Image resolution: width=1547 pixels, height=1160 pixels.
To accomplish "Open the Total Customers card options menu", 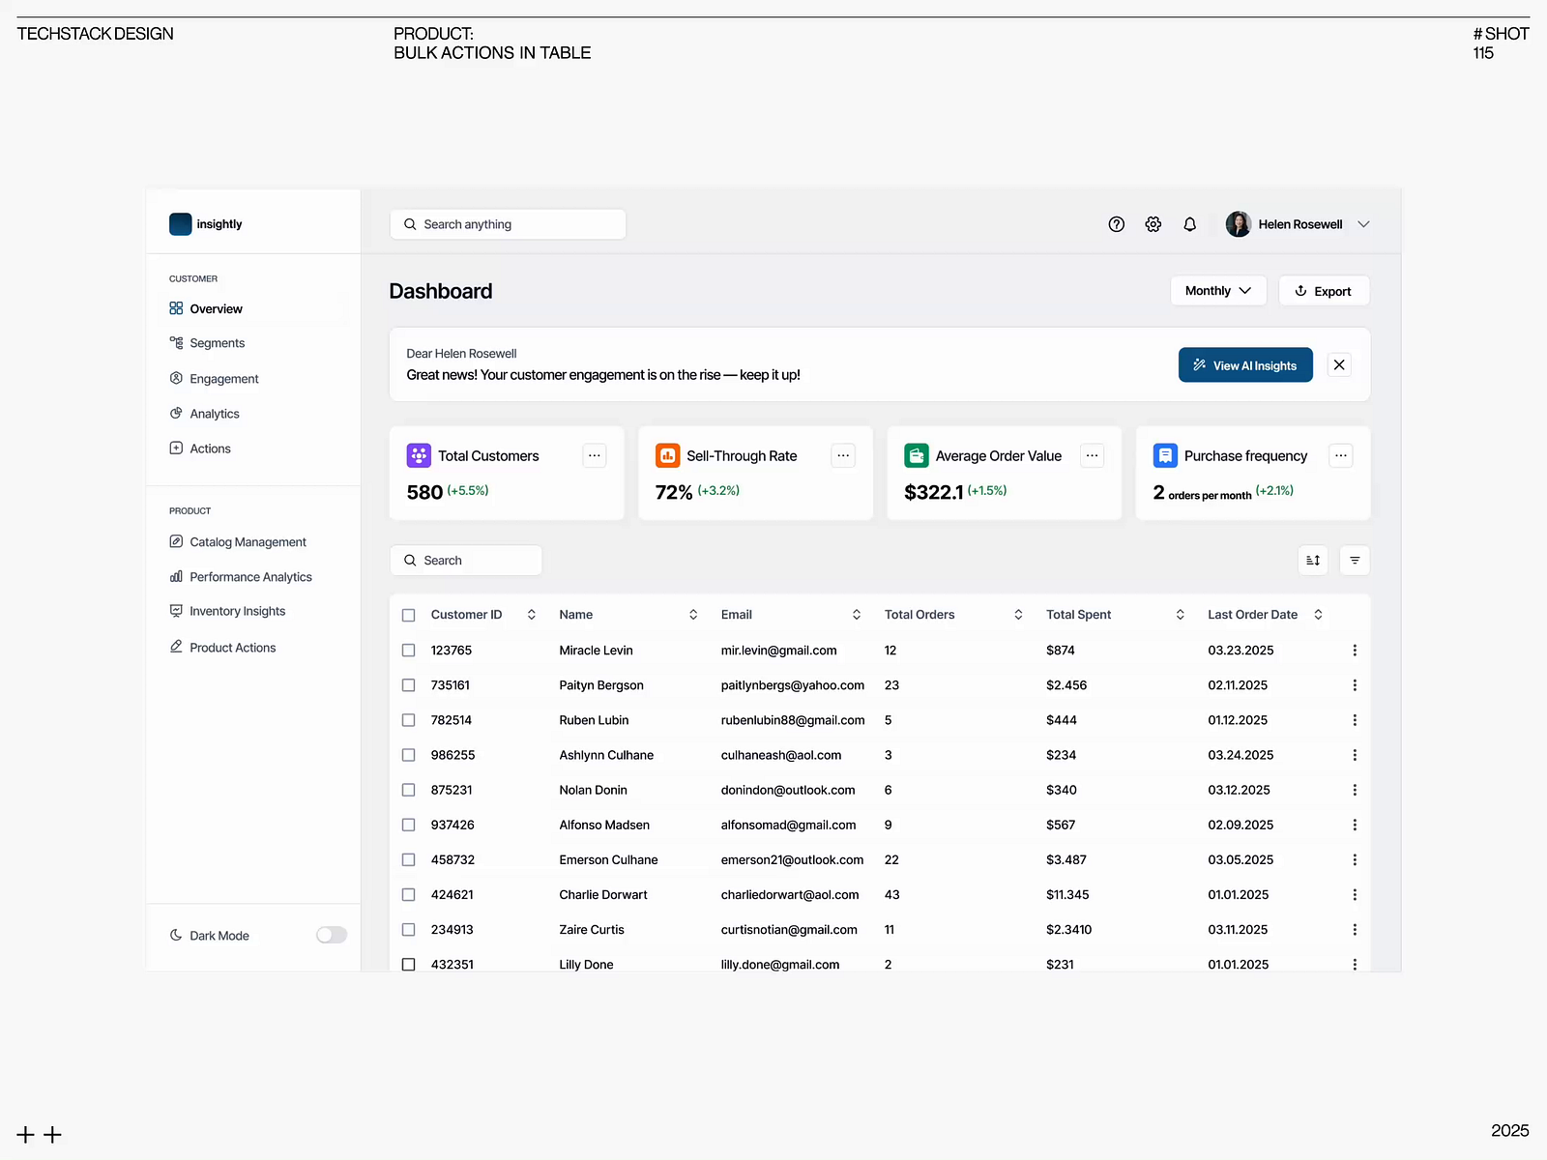I will coord(594,454).
